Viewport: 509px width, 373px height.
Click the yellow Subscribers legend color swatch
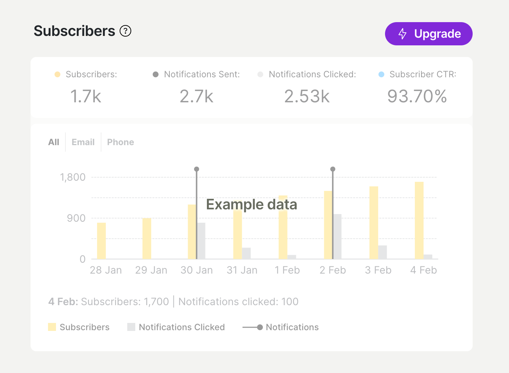click(x=53, y=327)
